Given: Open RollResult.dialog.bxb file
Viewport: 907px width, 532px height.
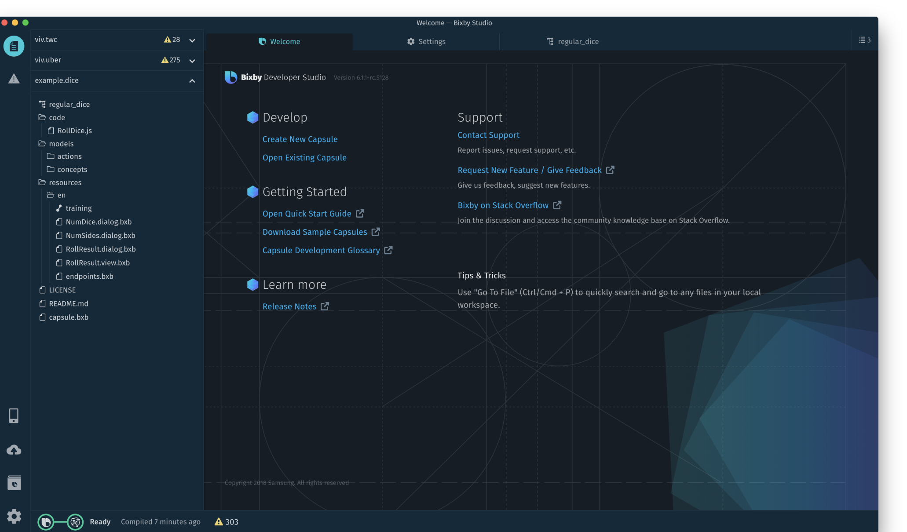Looking at the screenshot, I should coord(96,249).
